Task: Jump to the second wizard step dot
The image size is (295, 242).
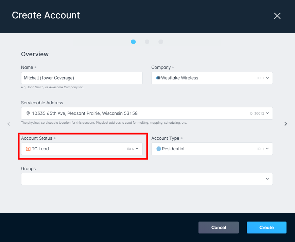Action: (x=147, y=42)
